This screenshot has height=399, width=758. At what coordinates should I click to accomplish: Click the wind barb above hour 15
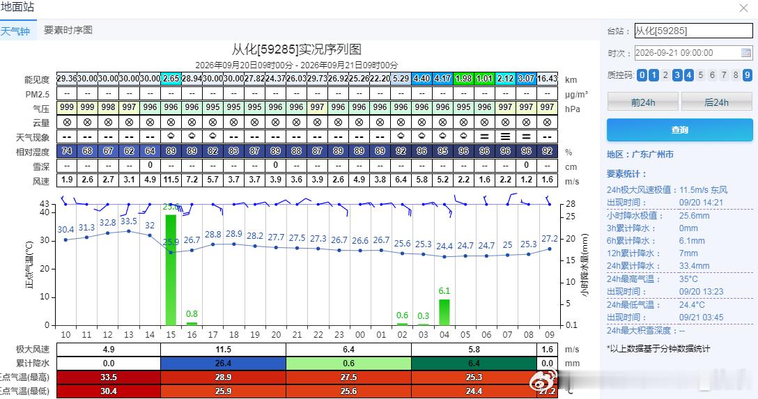coord(176,207)
